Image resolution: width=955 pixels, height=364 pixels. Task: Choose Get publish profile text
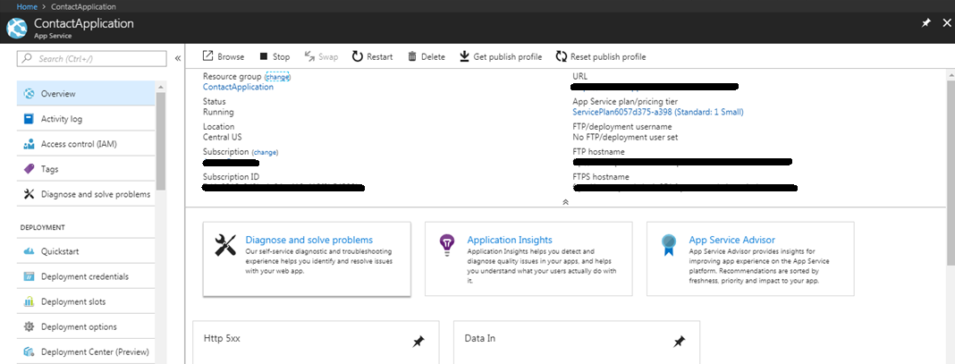(x=507, y=56)
